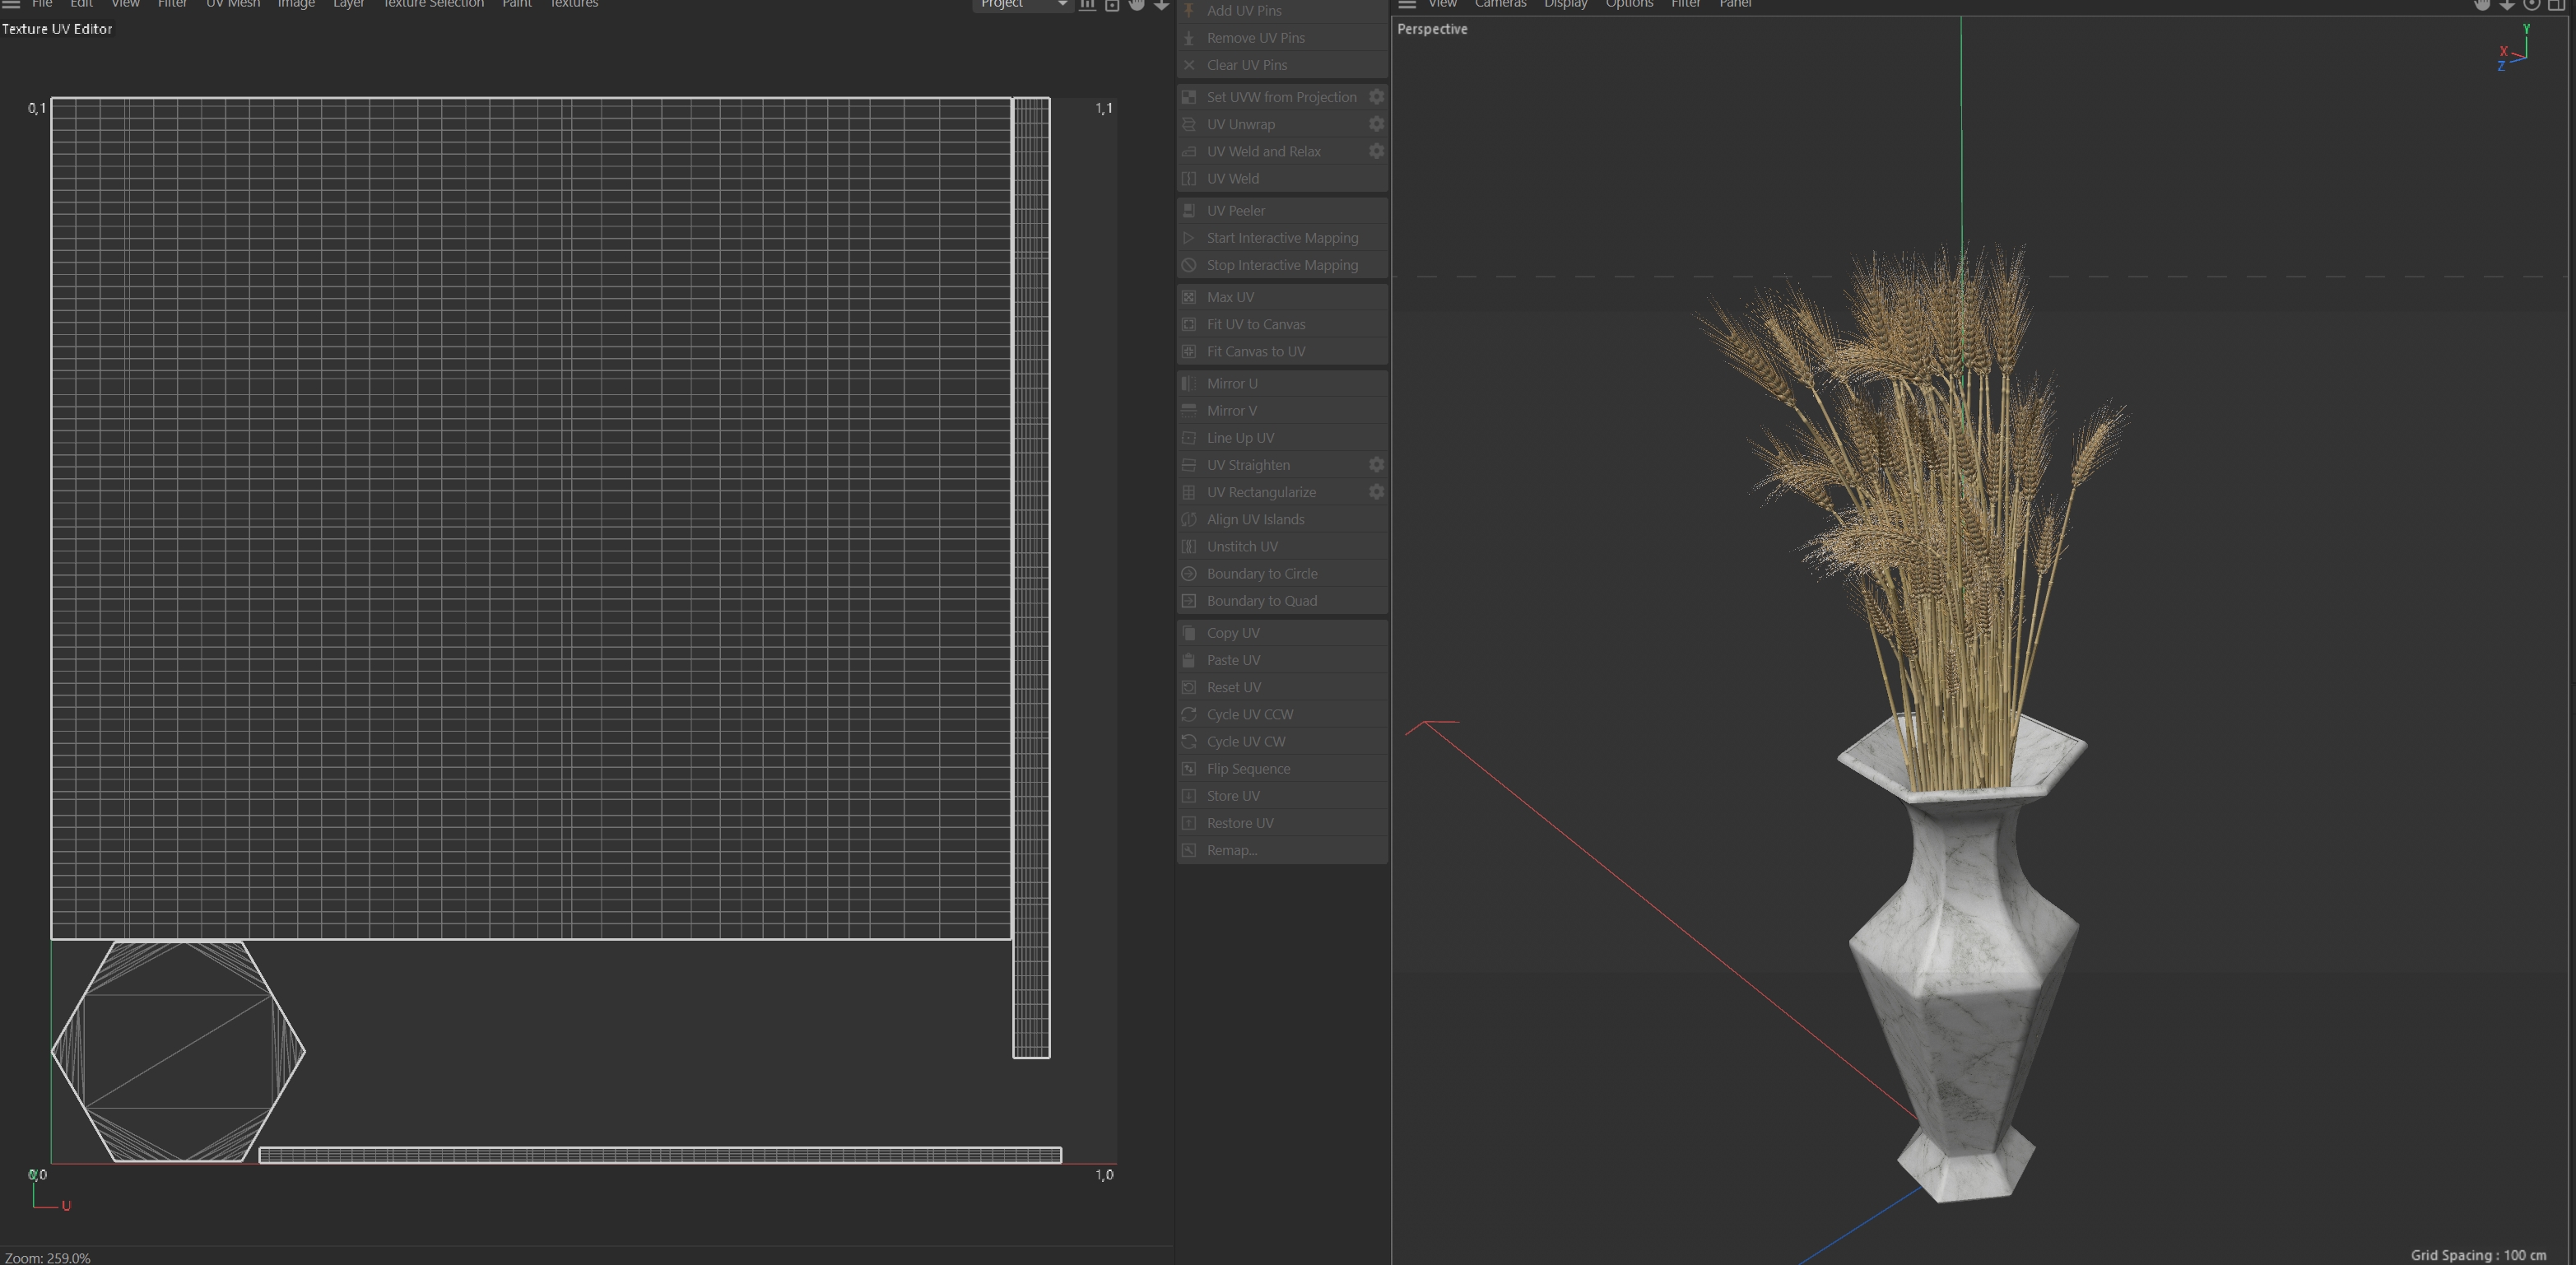2576x1265 pixels.
Task: Open UV Weld and Relax settings gear
Action: pyautogui.click(x=1376, y=151)
